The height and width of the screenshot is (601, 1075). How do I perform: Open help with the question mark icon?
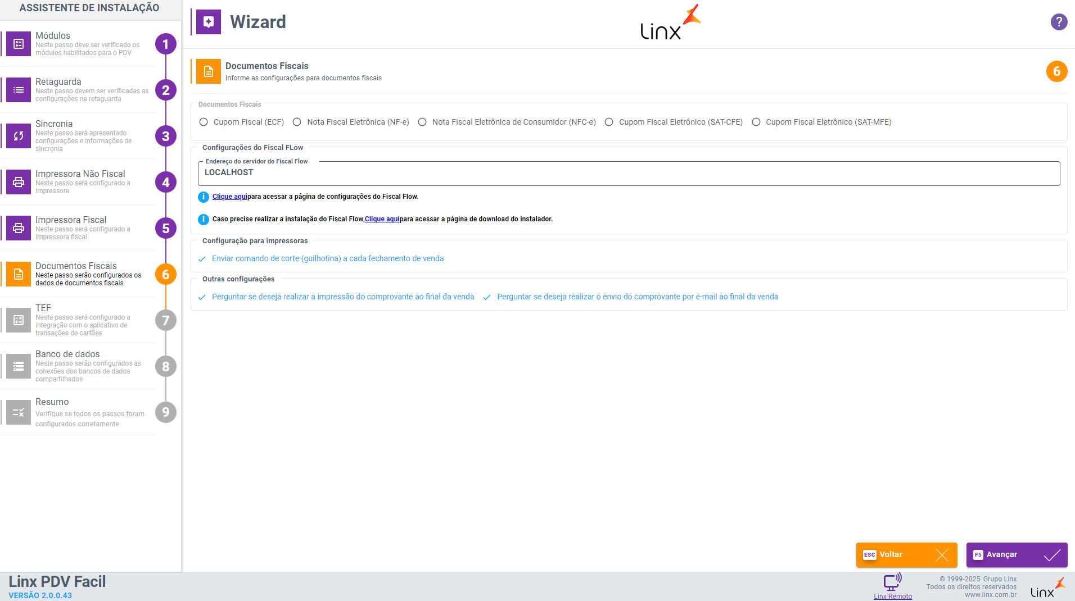click(x=1059, y=22)
